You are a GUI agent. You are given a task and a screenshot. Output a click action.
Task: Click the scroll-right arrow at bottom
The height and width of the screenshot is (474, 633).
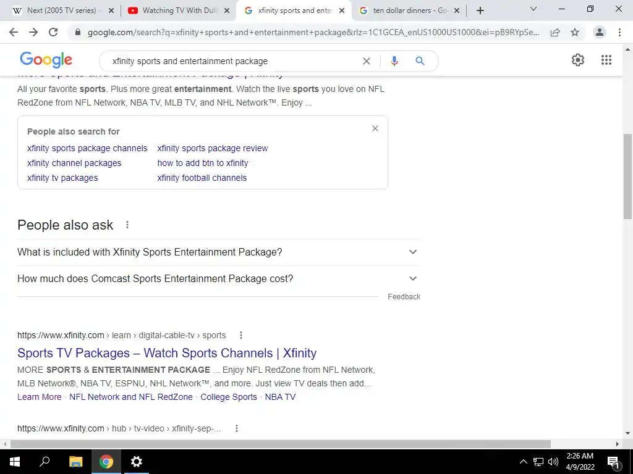618,444
